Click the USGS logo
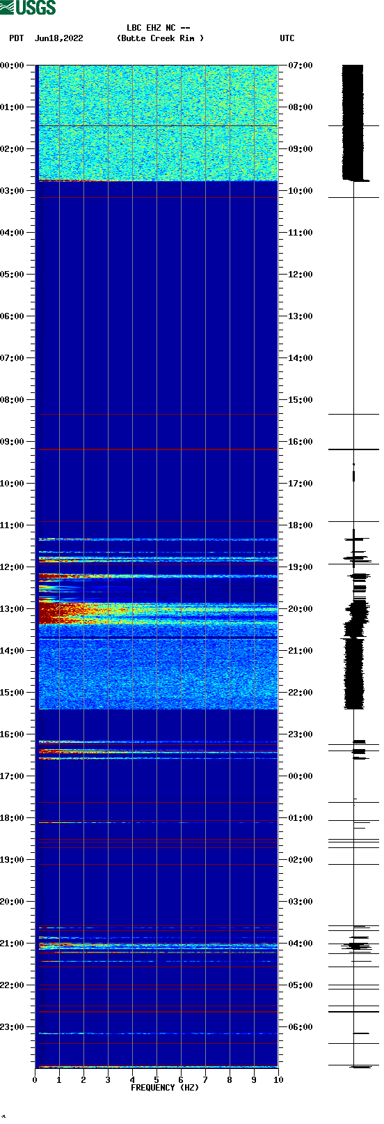The image size is (384, 1124). tap(28, 8)
